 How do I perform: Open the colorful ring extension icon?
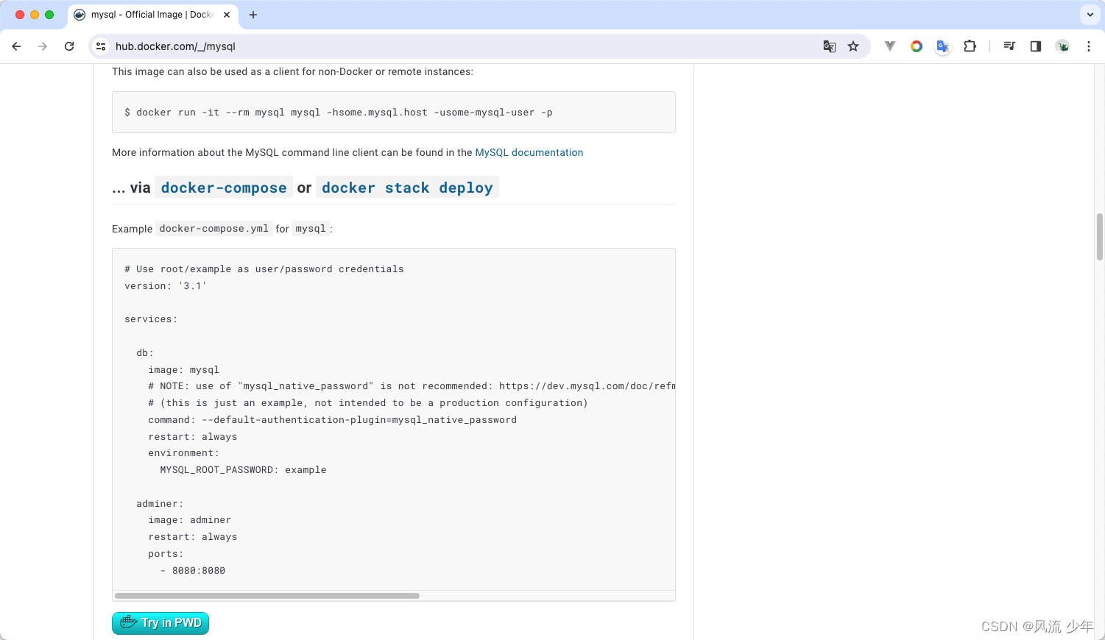[x=917, y=46]
